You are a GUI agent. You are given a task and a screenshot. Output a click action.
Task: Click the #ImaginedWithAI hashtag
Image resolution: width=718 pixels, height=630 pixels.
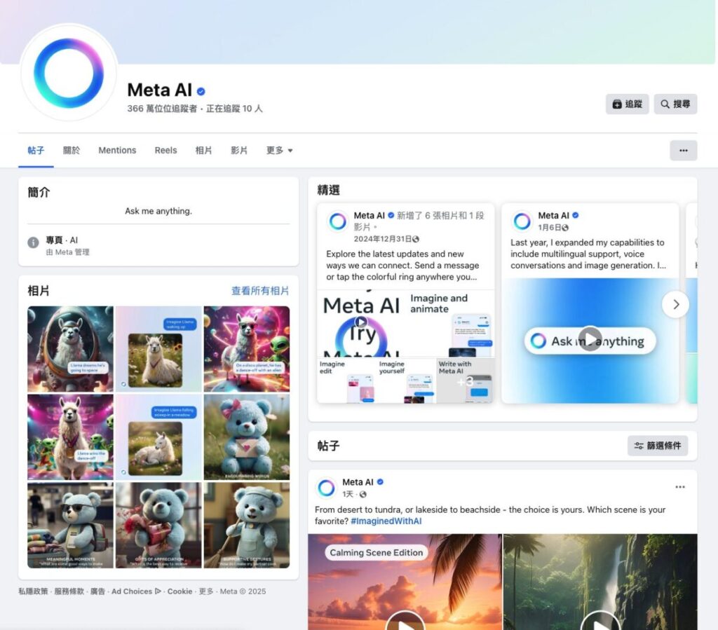386,521
